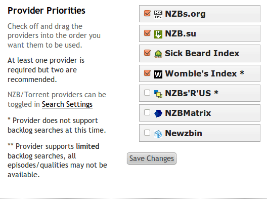The image size is (267, 199).
Task: Check the NZBMatrix provider checkbox
Action: [147, 112]
